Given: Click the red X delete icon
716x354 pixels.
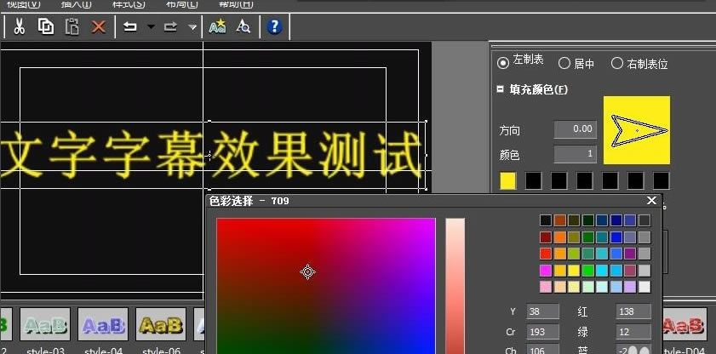Looking at the screenshot, I should 99,26.
